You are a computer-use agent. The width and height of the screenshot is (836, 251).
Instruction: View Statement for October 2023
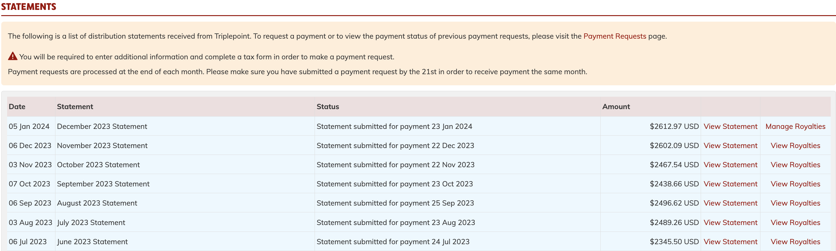coord(730,164)
